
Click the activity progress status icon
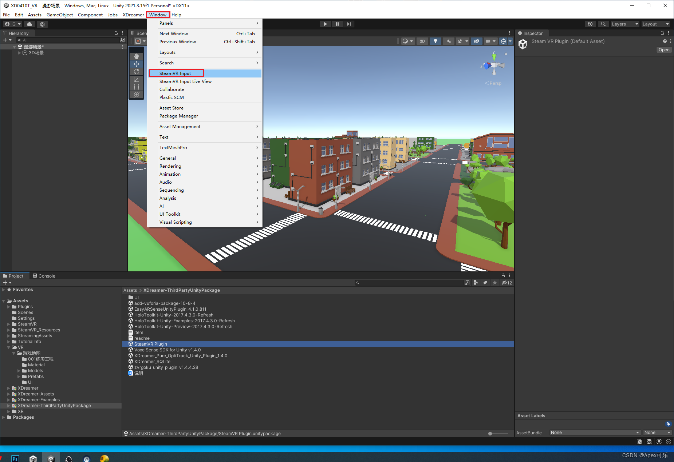(x=669, y=442)
